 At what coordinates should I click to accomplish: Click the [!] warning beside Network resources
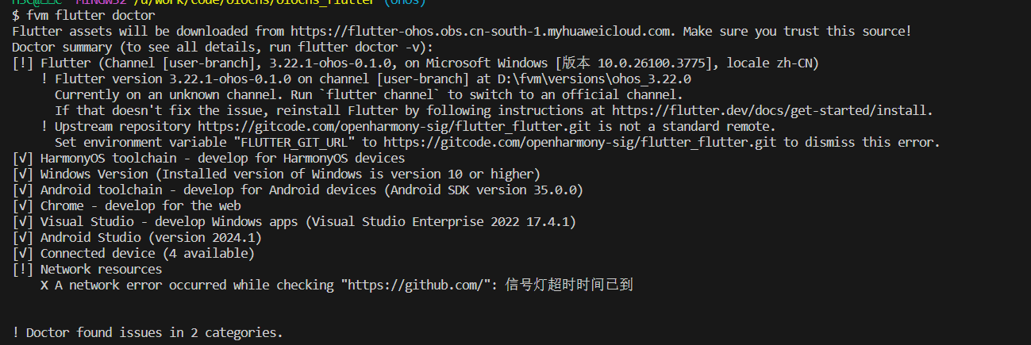pyautogui.click(x=23, y=269)
